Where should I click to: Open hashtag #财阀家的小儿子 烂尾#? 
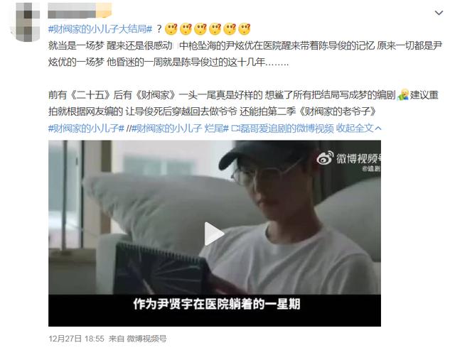[180, 128]
